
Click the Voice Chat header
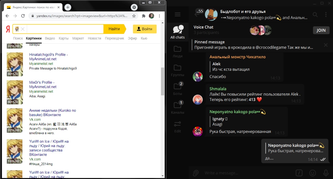point(203,27)
